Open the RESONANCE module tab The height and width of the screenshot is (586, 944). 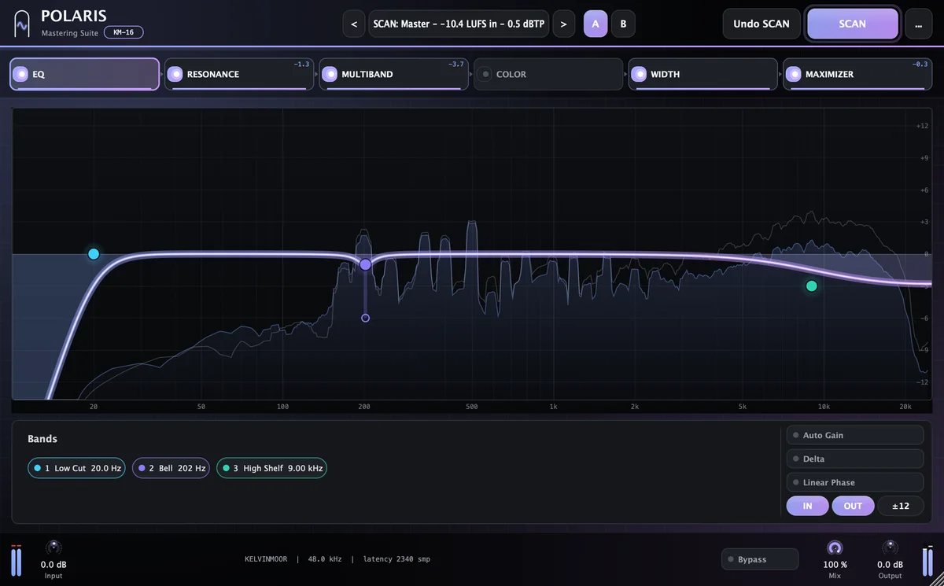pyautogui.click(x=239, y=74)
